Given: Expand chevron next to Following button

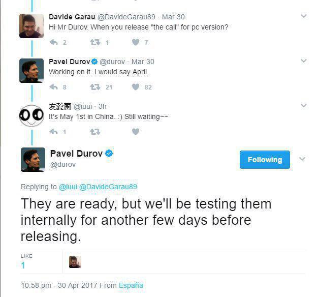Looking at the screenshot, I should [302, 159].
